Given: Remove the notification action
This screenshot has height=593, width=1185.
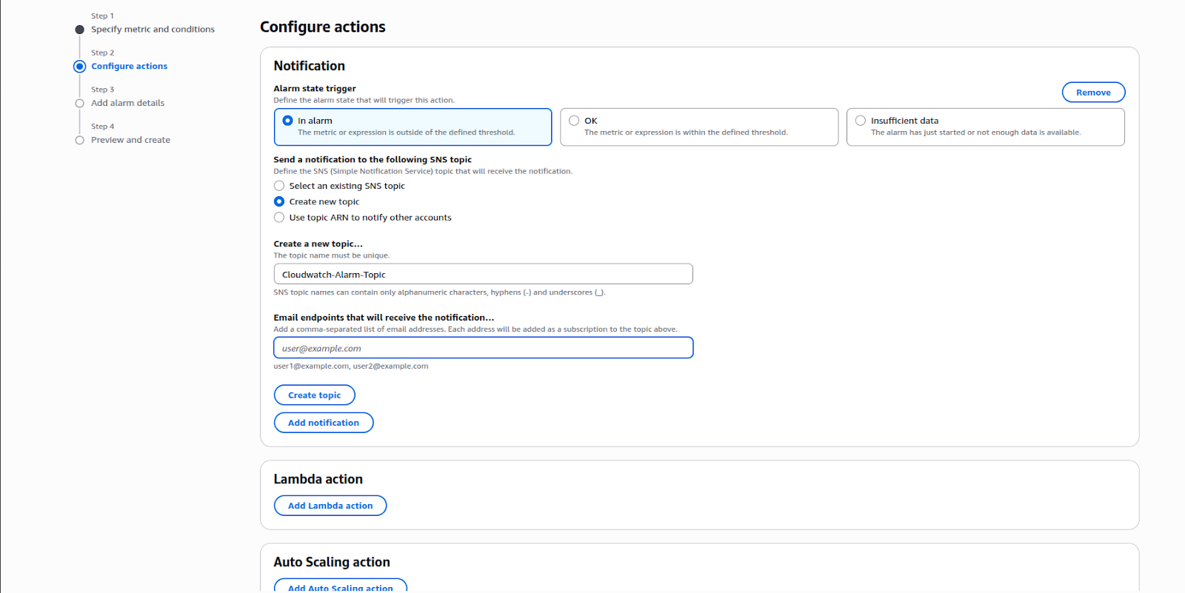Looking at the screenshot, I should pyautogui.click(x=1093, y=93).
